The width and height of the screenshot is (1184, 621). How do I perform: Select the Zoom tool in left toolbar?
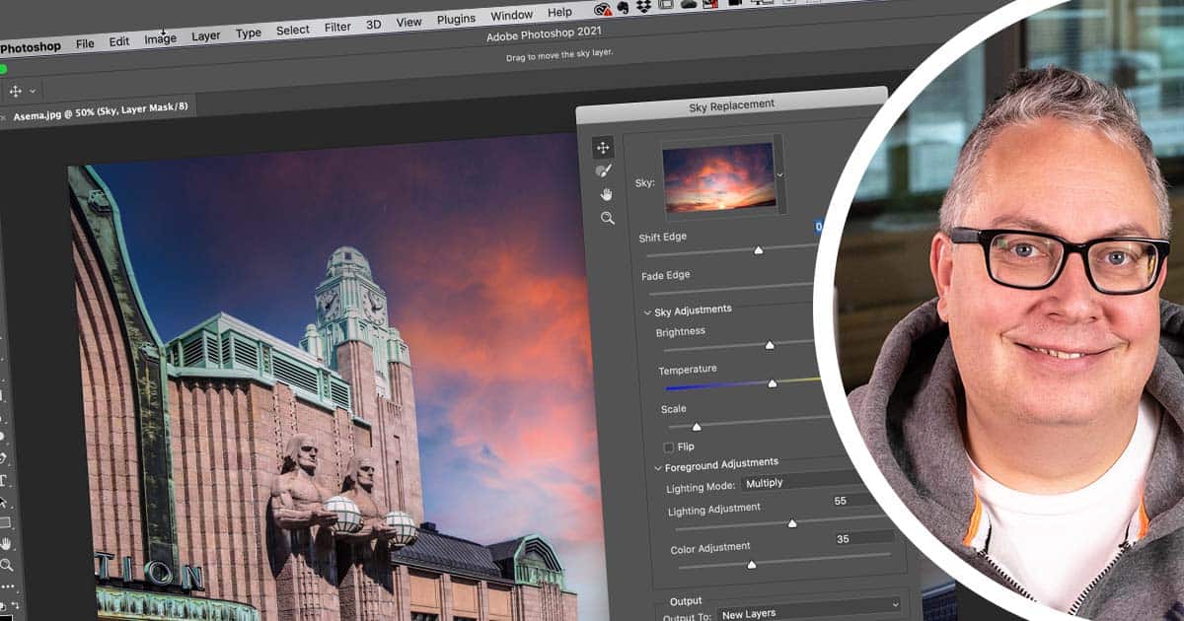(6, 565)
